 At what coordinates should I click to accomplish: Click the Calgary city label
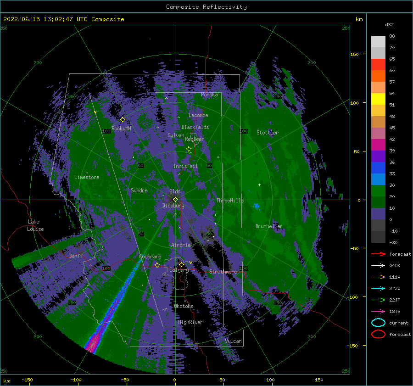pos(179,270)
